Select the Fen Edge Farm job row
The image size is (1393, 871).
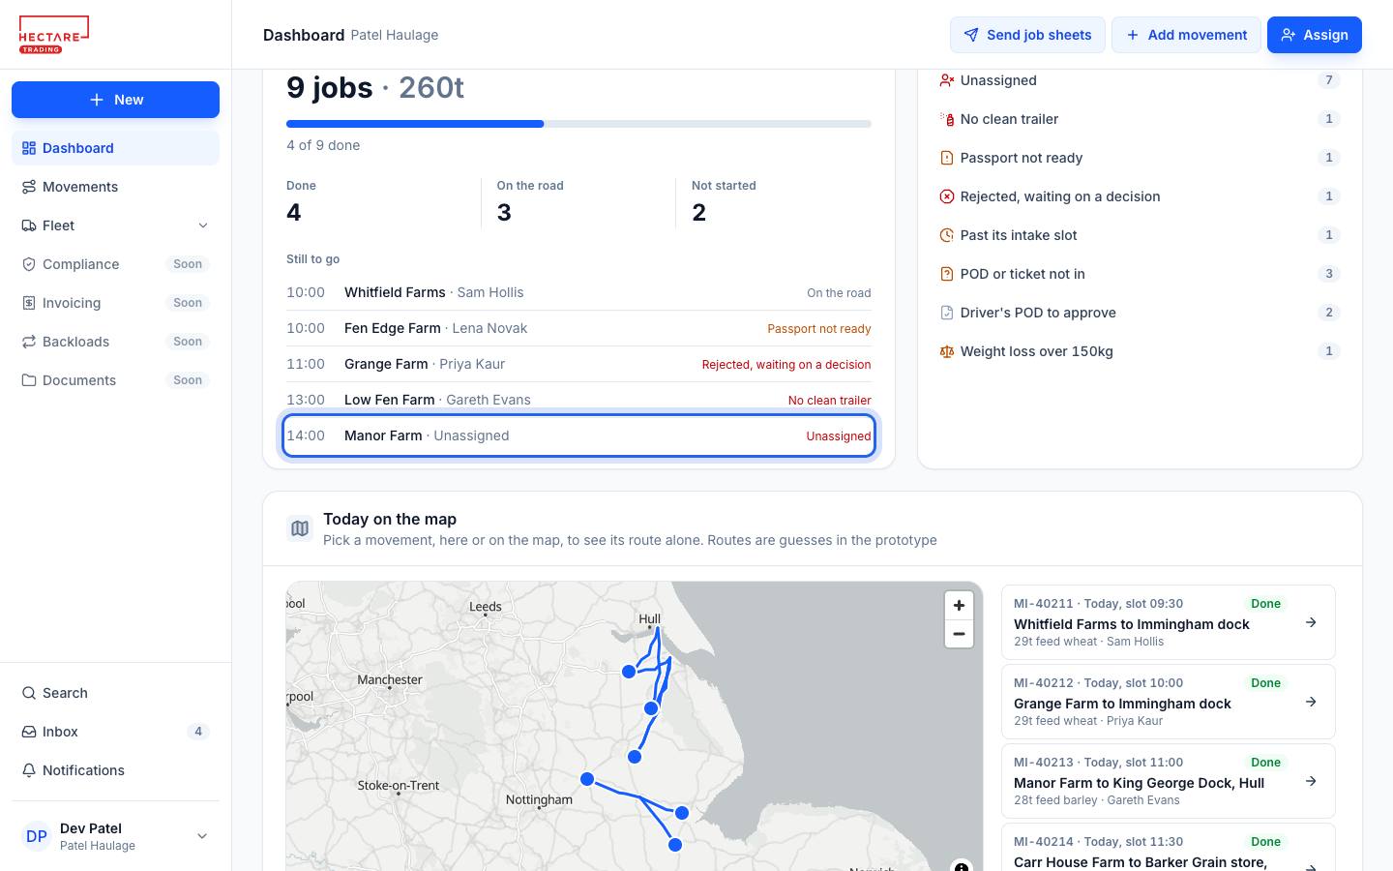pos(578,328)
